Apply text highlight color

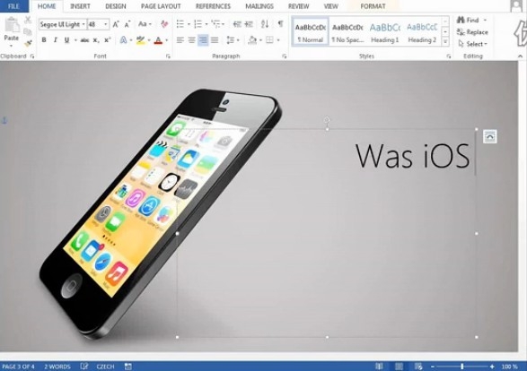coord(140,40)
